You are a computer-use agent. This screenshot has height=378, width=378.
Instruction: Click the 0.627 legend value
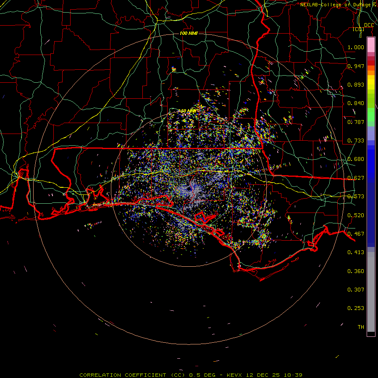point(356,178)
